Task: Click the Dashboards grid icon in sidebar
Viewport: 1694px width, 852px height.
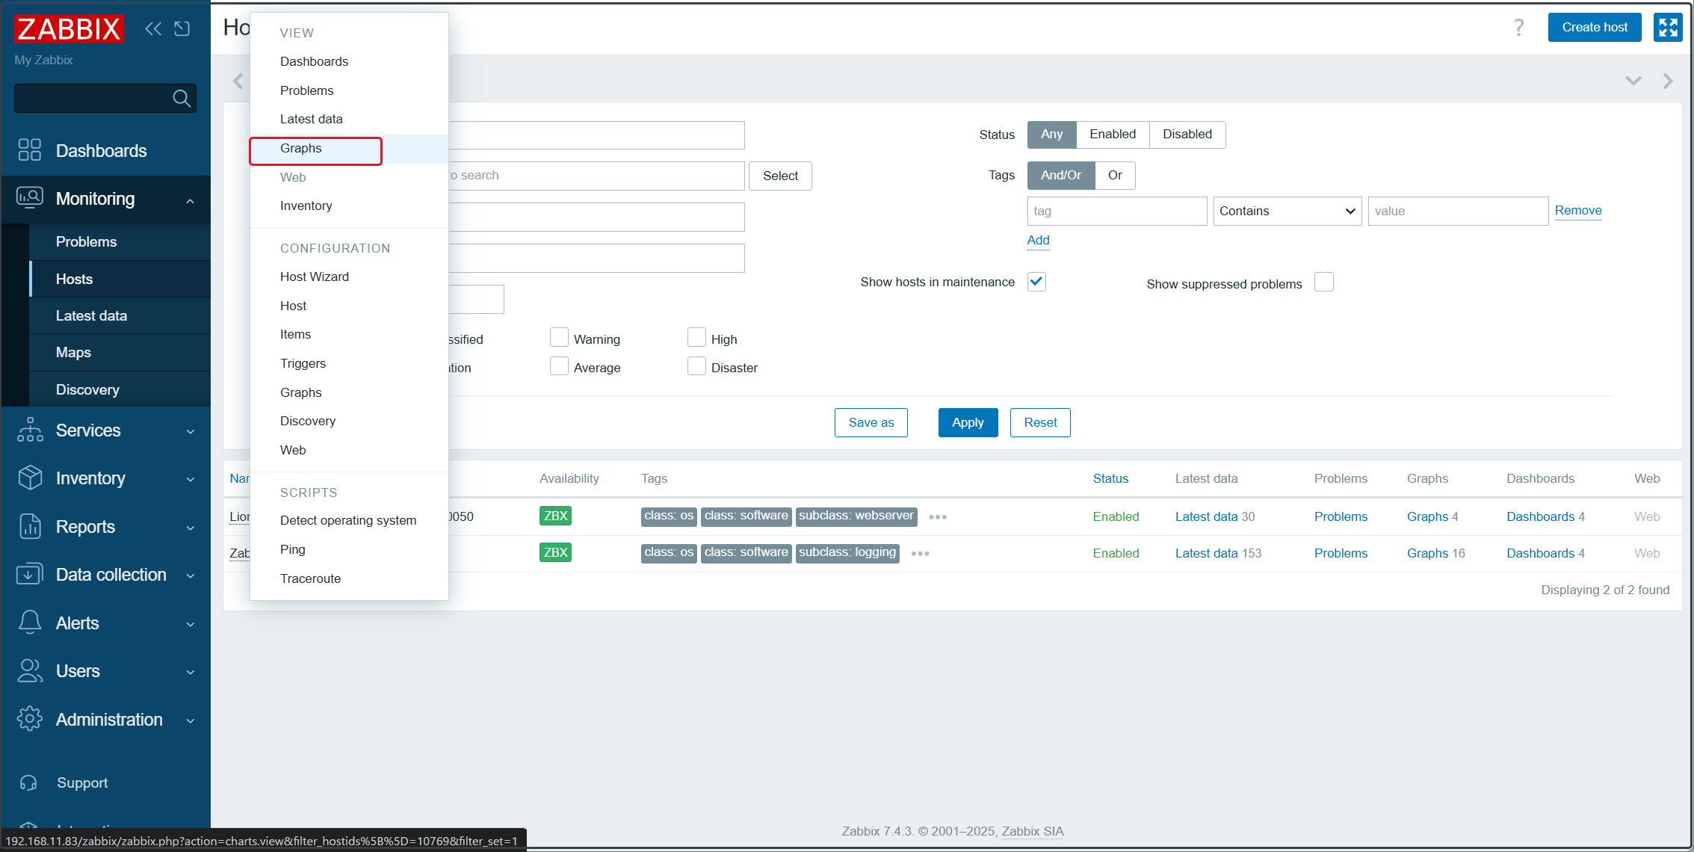Action: pos(29,150)
